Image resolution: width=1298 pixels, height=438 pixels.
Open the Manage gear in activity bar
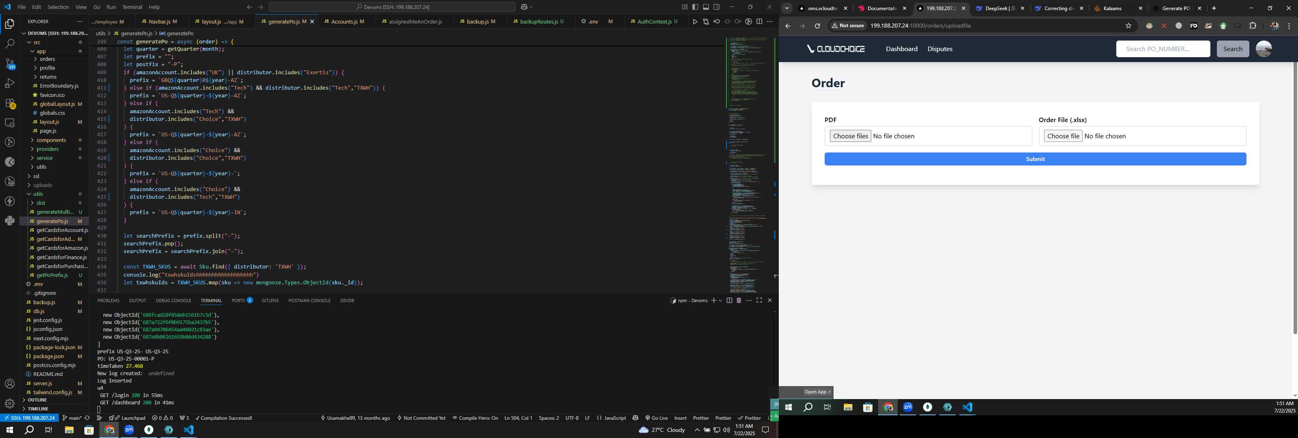coord(10,403)
